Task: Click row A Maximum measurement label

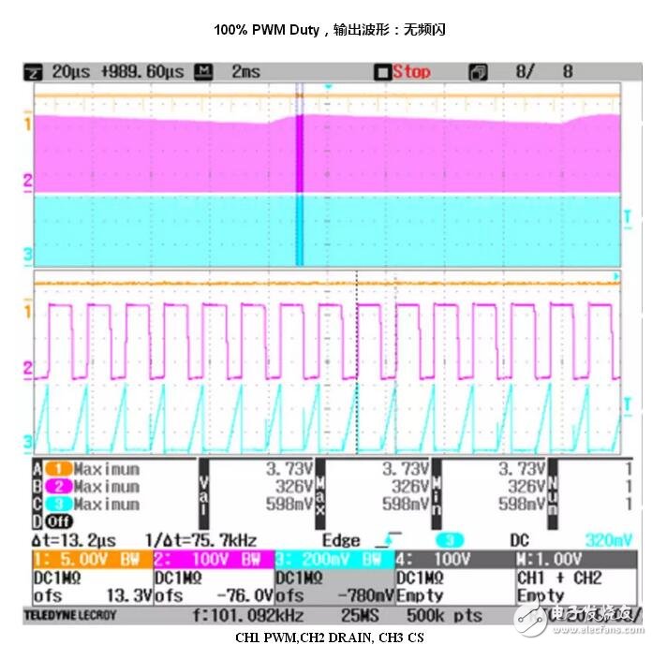Action: [107, 469]
